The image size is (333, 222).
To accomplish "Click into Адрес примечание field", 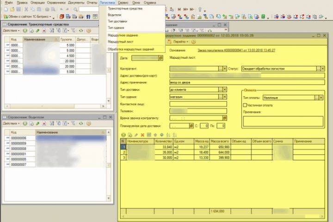I will (x=247, y=82).
